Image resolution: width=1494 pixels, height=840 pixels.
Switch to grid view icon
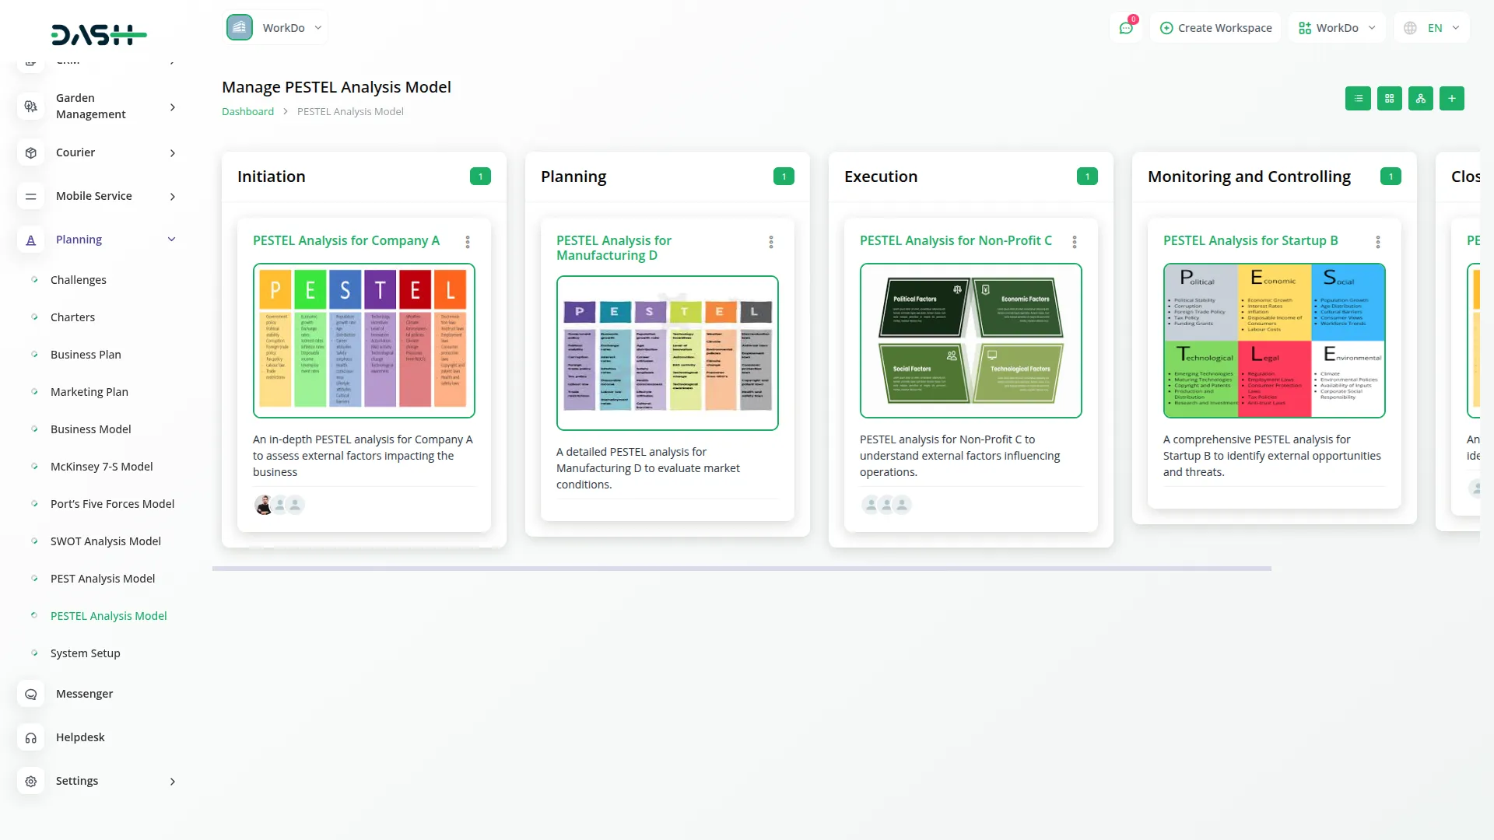tap(1389, 99)
